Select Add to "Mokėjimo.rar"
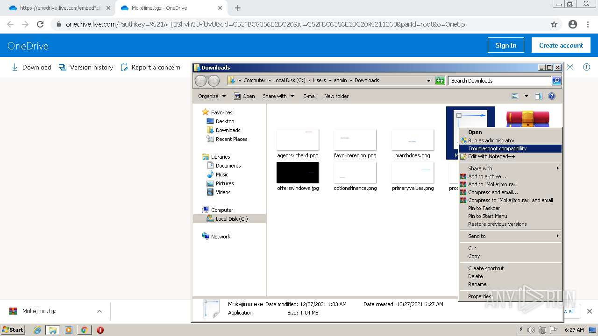The width and height of the screenshot is (598, 336). point(510,184)
